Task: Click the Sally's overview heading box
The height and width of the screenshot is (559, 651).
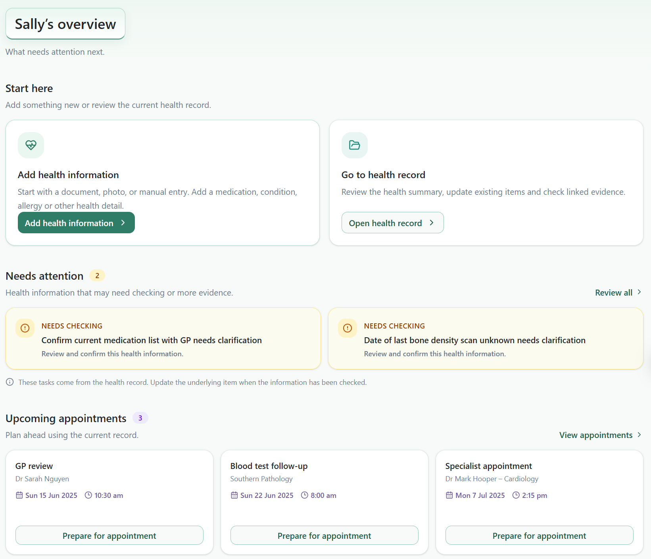Action: click(65, 24)
